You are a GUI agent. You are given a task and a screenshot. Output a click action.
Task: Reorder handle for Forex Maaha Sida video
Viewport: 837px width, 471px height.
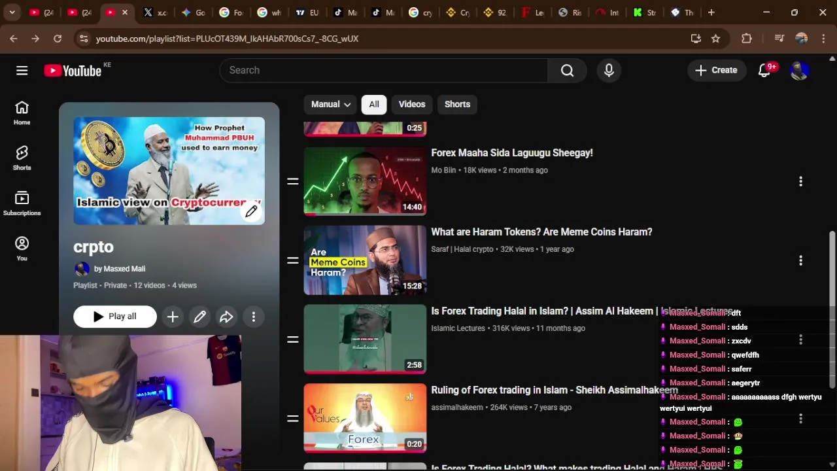coord(293,181)
